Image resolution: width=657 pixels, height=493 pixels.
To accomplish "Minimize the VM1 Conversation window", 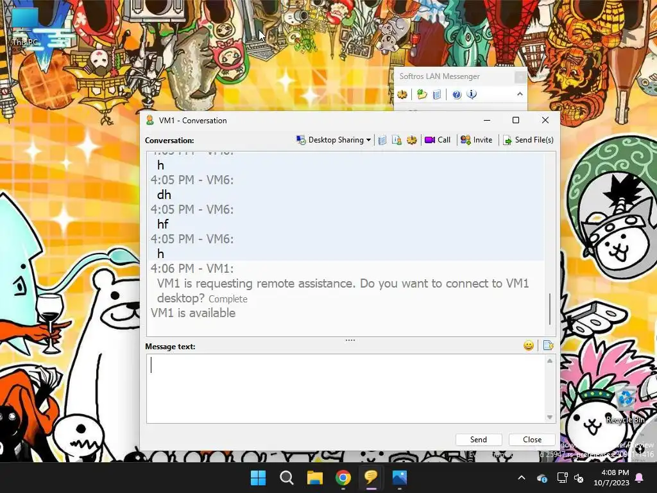I will coord(487,120).
